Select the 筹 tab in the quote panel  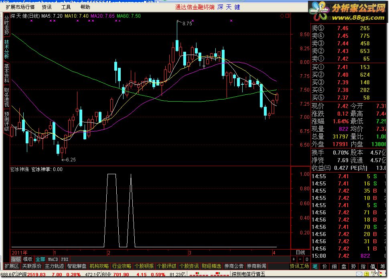point(382,266)
